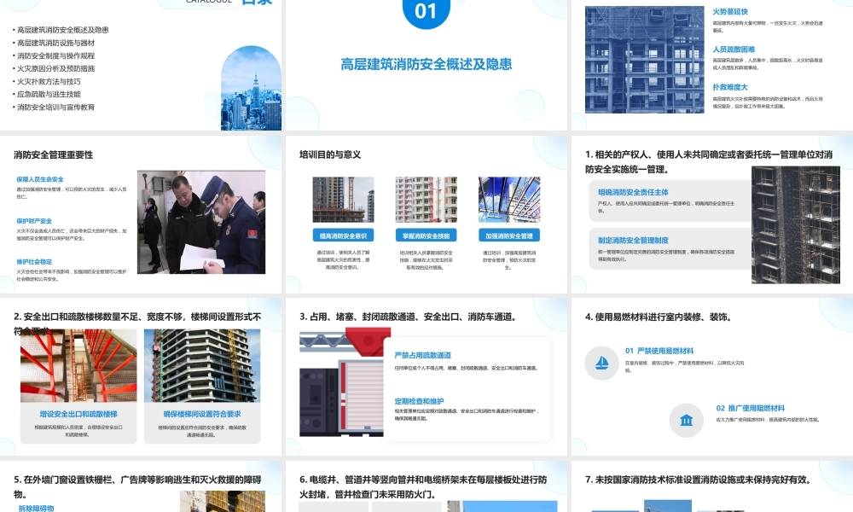853x512 pixels.
Task: Open the 高层建筑消防安全概述及隐患 section title slide
Action: [x=426, y=66]
